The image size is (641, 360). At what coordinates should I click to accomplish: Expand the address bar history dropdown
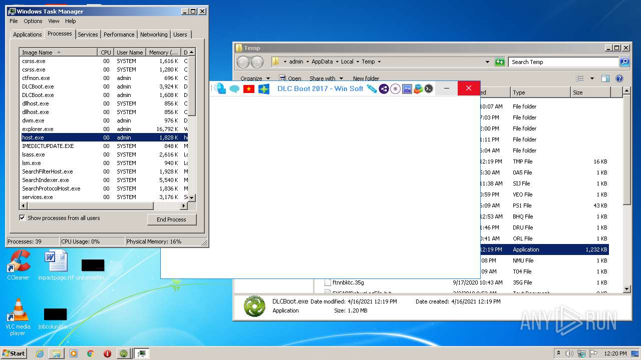pyautogui.click(x=487, y=62)
